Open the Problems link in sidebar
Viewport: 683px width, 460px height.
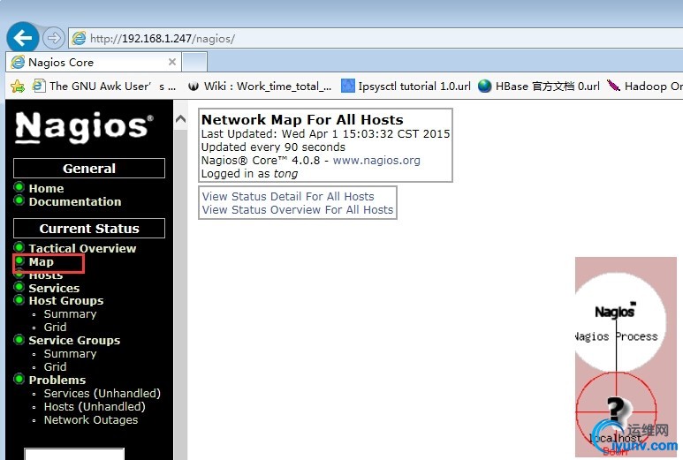[x=57, y=380]
